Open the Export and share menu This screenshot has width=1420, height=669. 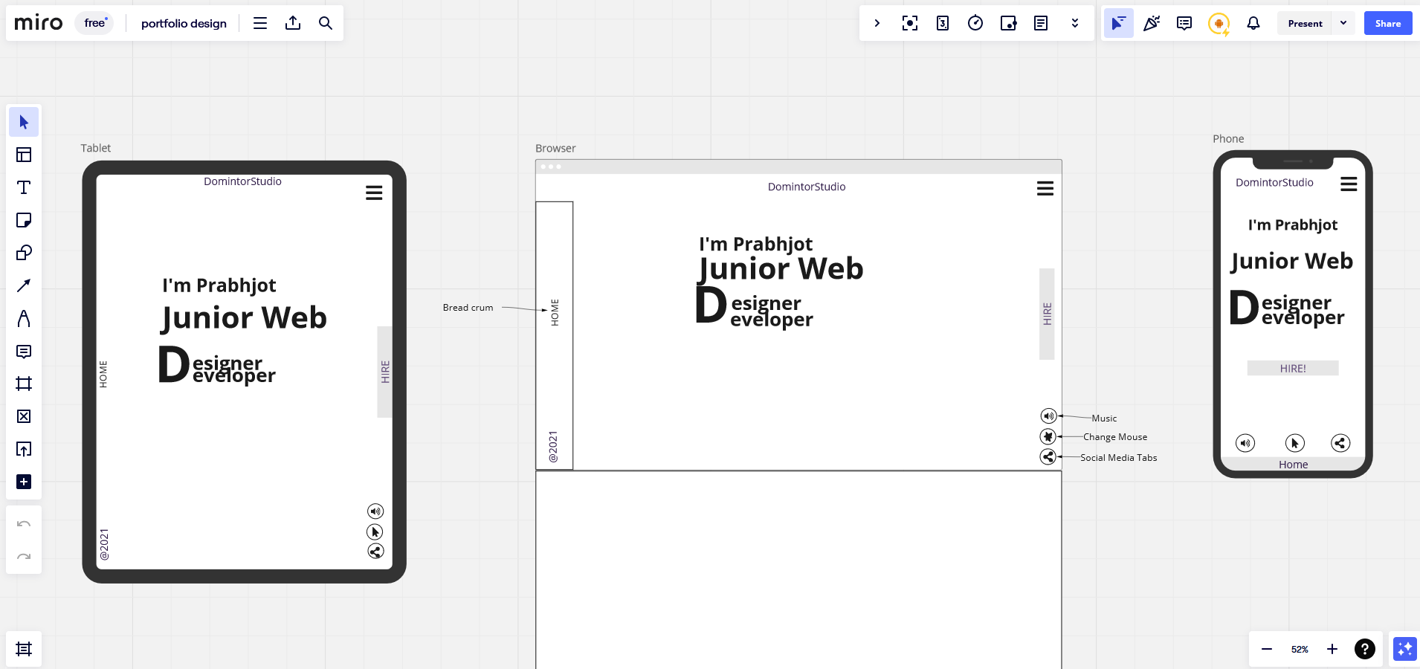click(x=293, y=23)
